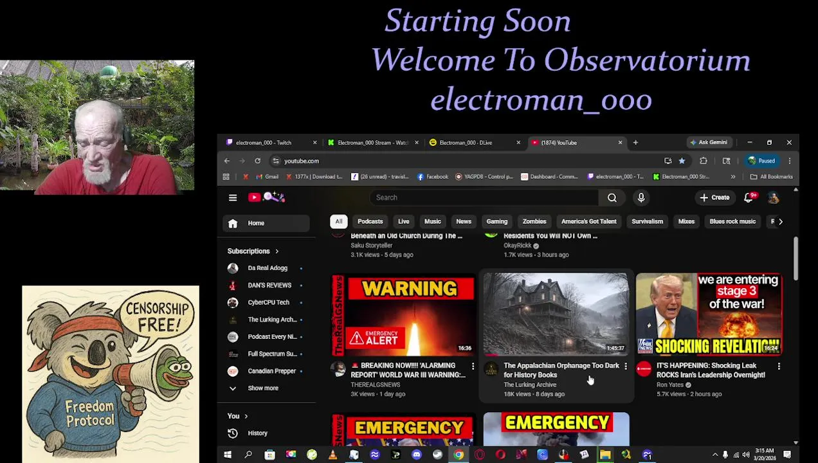
Task: Reload the page in Chrome
Action: pos(257,161)
